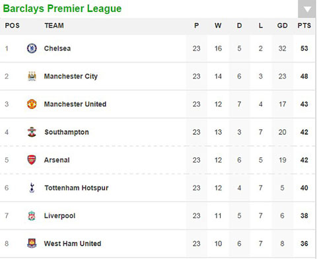
Task: Sort table by GD column header
Action: 282,26
